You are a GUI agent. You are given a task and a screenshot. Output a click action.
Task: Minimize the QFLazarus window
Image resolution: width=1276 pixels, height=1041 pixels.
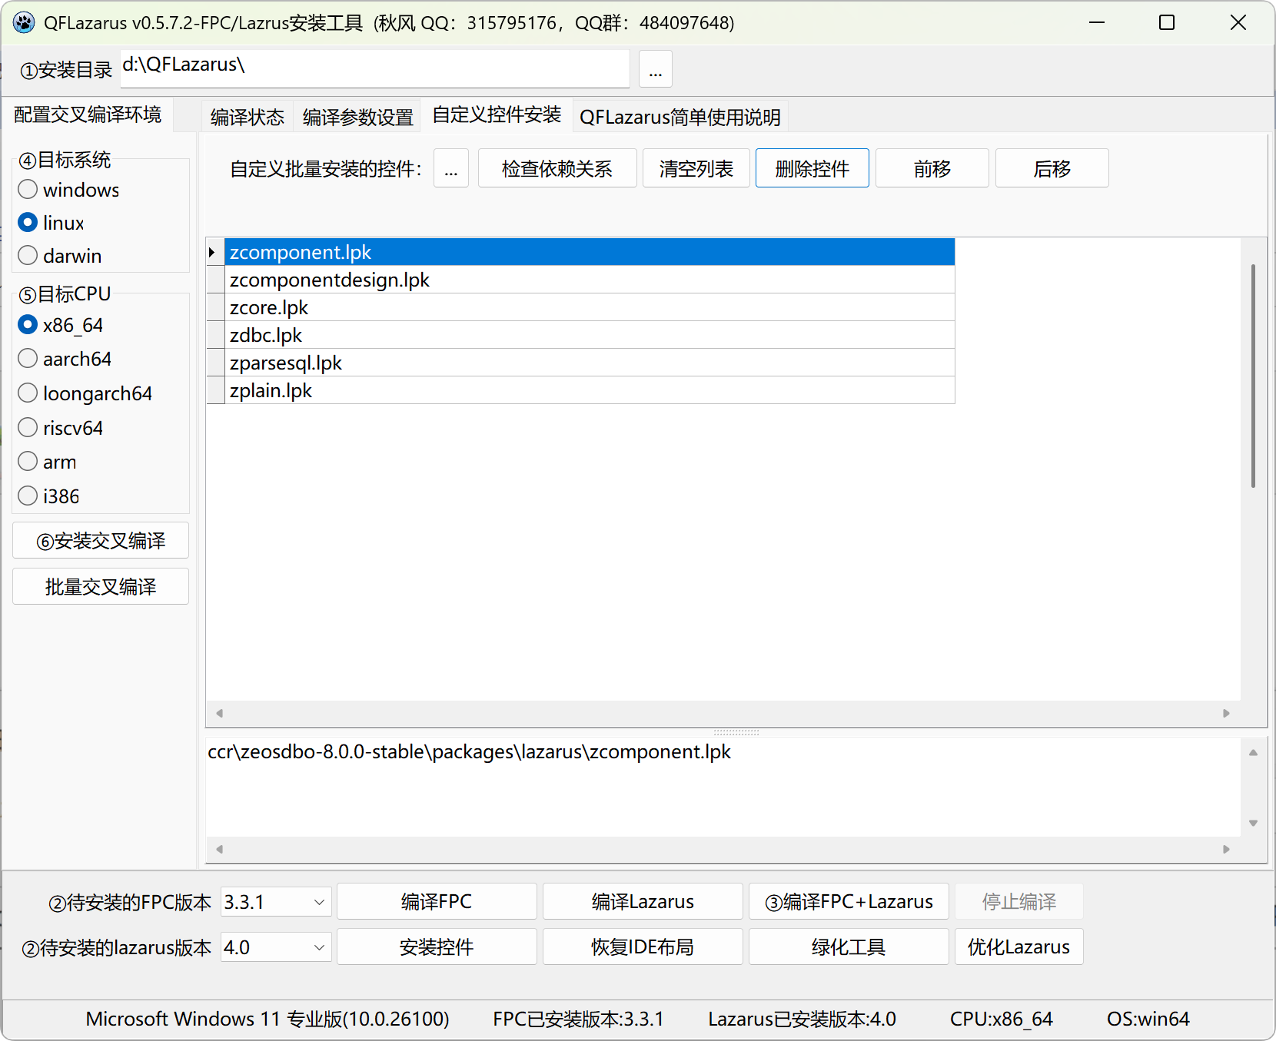click(1097, 22)
